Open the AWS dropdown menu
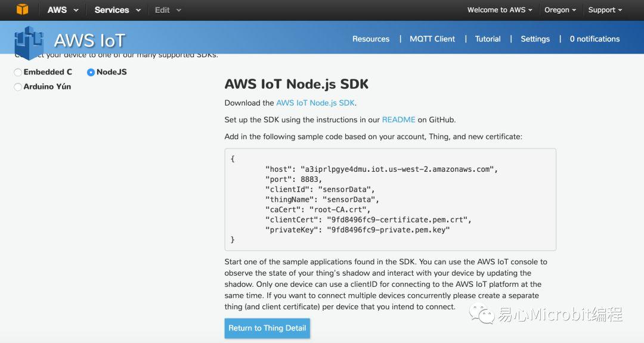This screenshot has width=644, height=343. (x=63, y=10)
